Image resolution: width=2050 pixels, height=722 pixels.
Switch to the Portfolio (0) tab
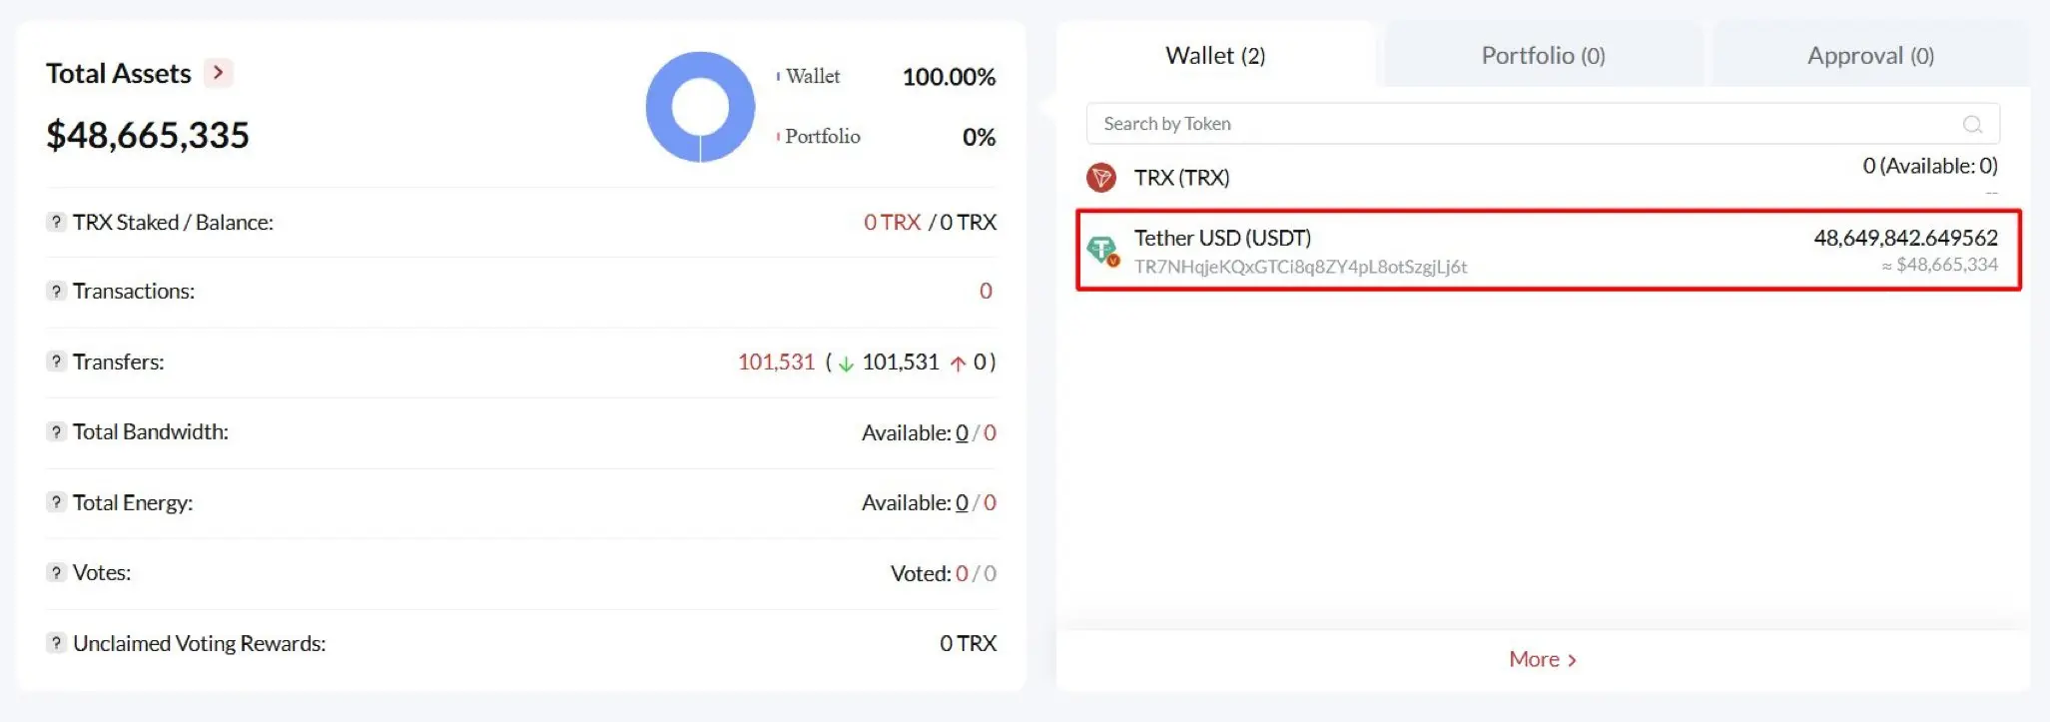click(1543, 56)
